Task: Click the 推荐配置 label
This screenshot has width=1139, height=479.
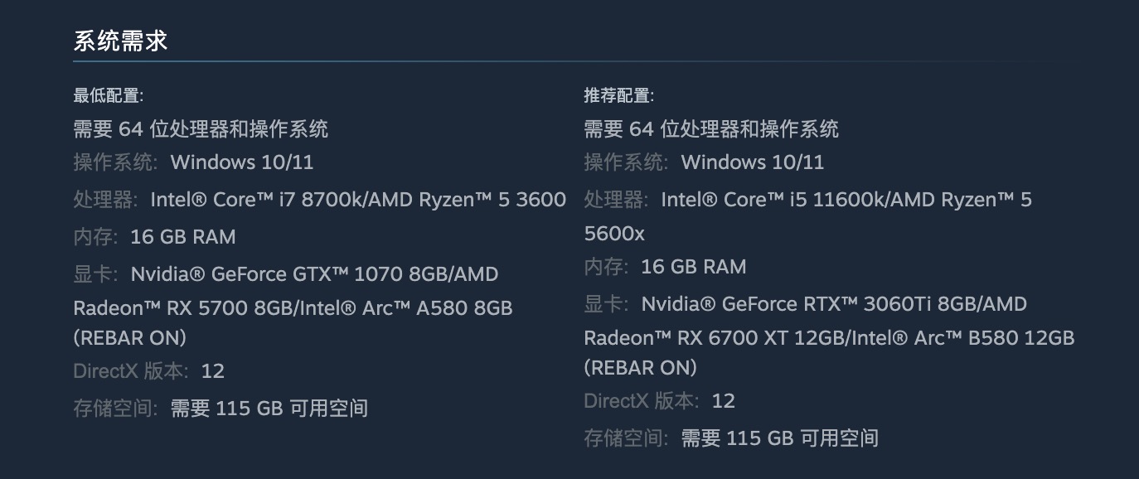Action: (618, 95)
